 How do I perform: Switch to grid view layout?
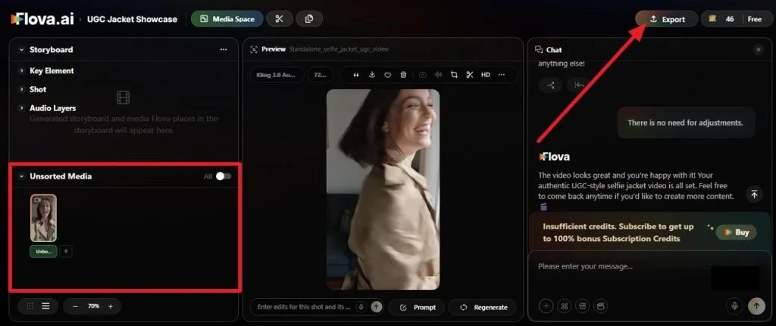click(x=30, y=306)
